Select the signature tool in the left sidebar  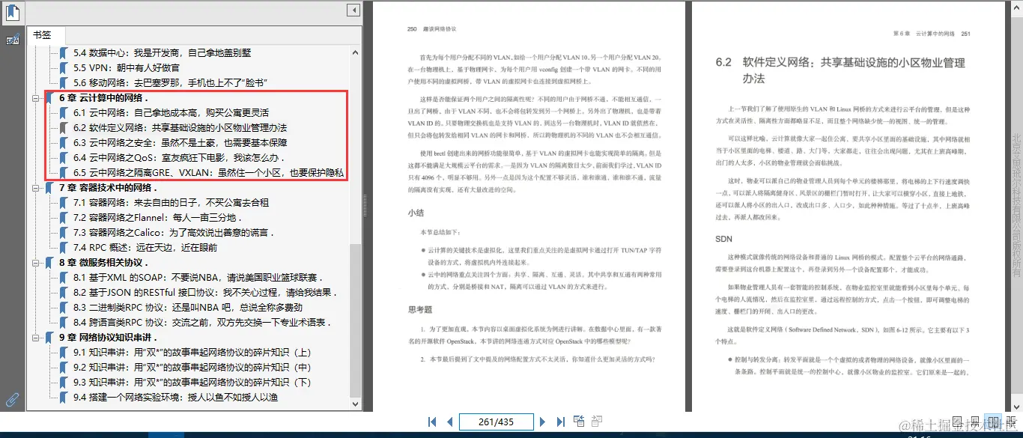point(11,40)
